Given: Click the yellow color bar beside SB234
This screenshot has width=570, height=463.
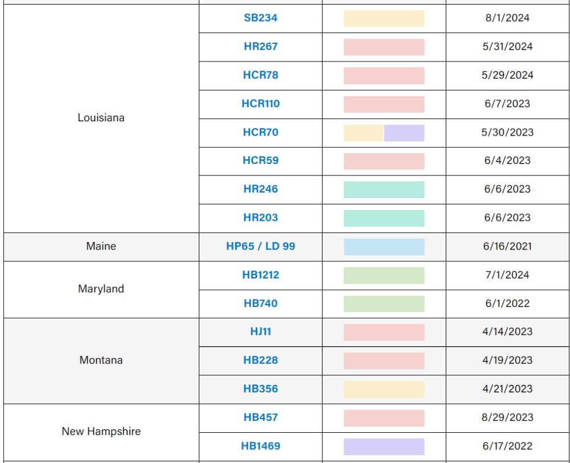Looking at the screenshot, I should (384, 18).
